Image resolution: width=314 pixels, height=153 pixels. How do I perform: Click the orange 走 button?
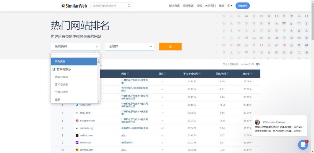click(x=170, y=47)
